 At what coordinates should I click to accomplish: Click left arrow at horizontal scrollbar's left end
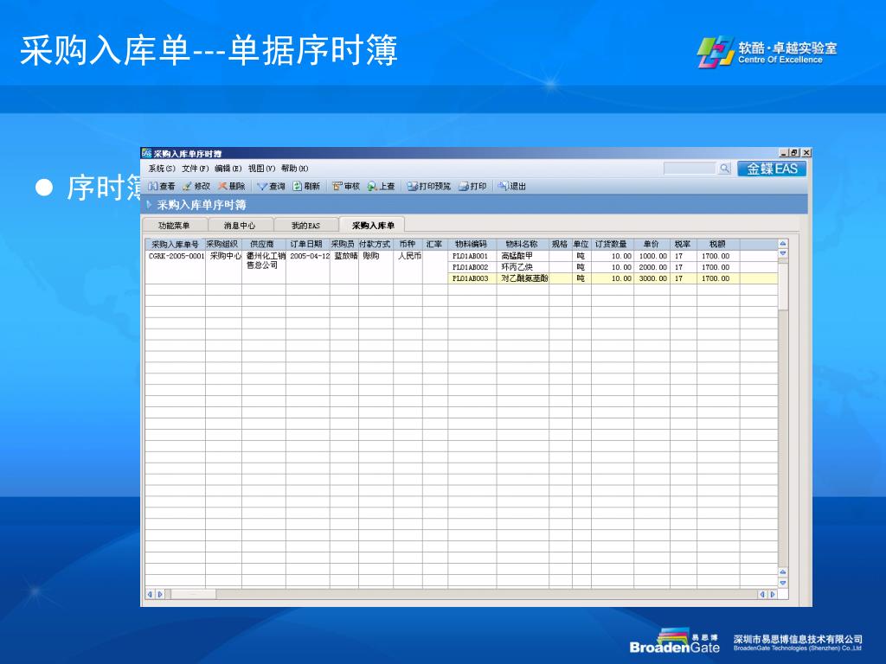[x=150, y=594]
